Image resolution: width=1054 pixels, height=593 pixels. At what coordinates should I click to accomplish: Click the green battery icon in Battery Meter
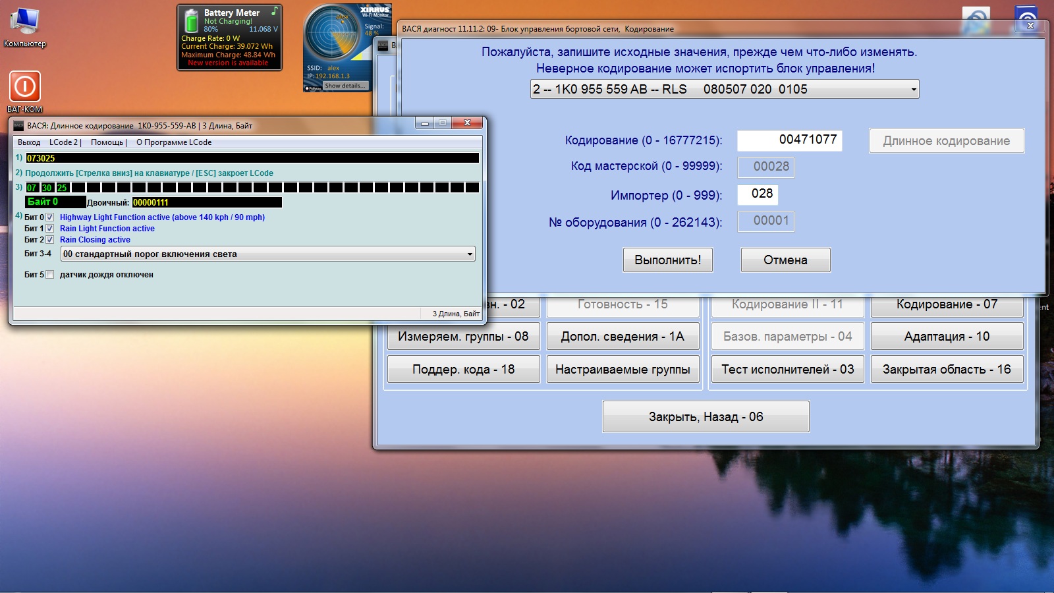[x=191, y=21]
